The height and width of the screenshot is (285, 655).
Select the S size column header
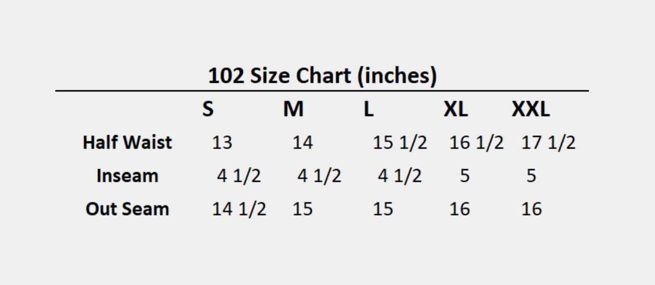point(208,109)
